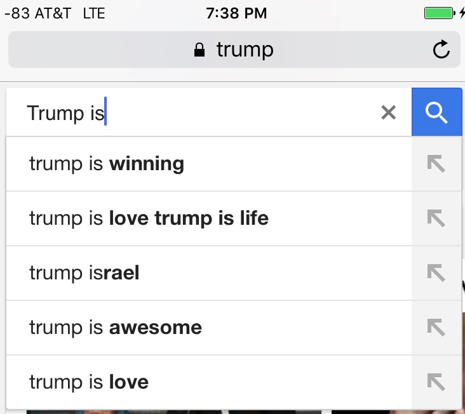Screen dimensions: 465x414
Task: Tap the LTE network indicator
Action: pyautogui.click(x=94, y=13)
